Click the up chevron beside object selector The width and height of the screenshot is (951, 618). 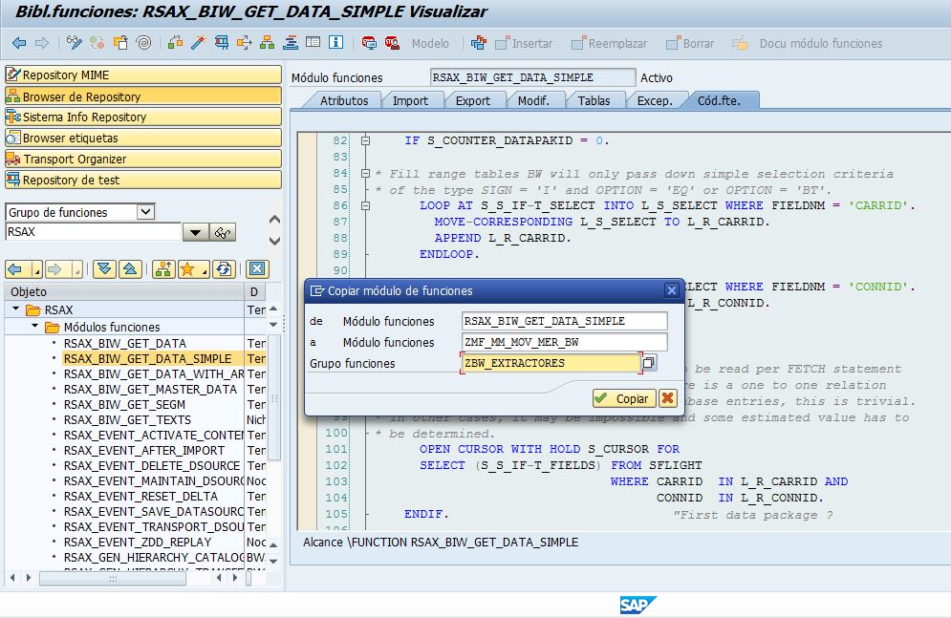click(274, 220)
